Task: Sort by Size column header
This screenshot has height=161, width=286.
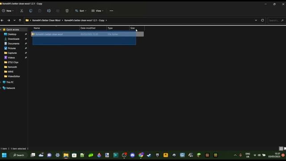Action: (137, 28)
